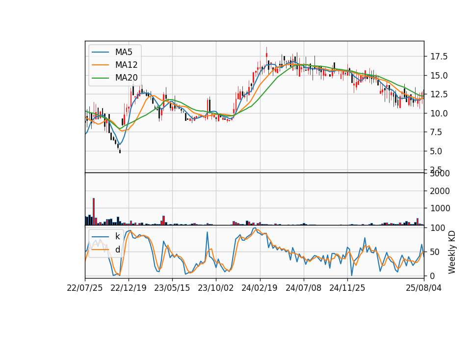Click the 5.0 price axis tick
471x339 pixels.
pyautogui.click(x=436, y=151)
